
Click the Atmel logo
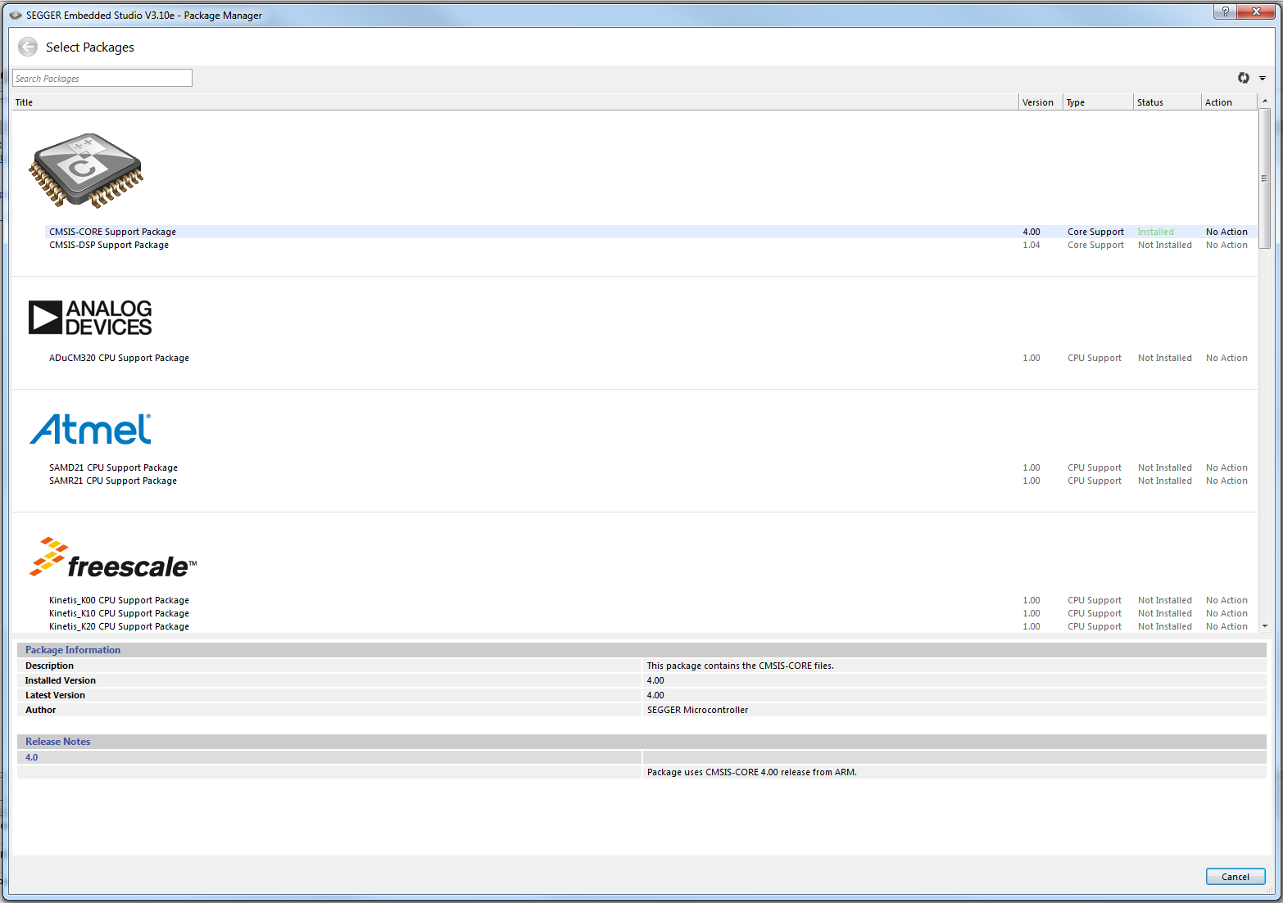(x=90, y=429)
